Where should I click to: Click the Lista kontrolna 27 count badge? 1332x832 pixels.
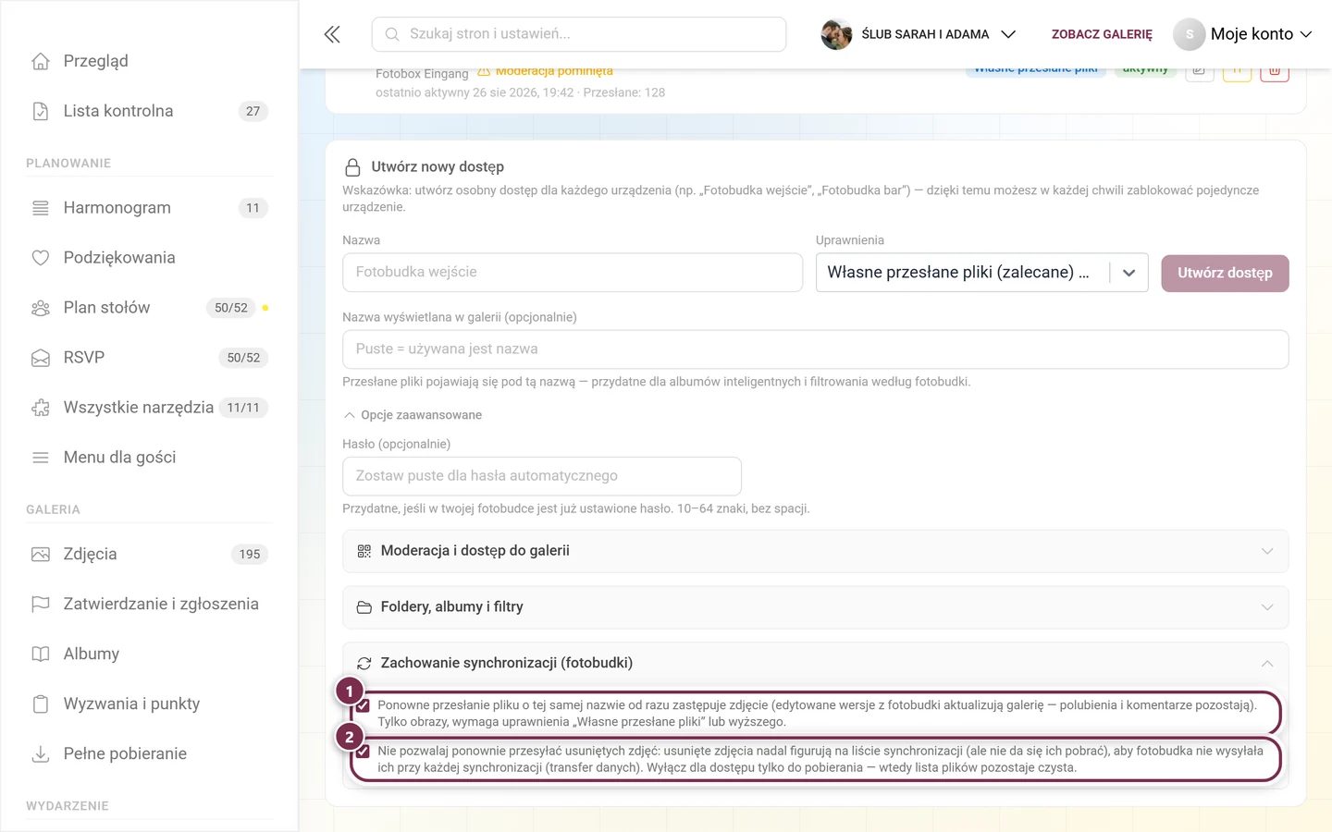pos(253,111)
